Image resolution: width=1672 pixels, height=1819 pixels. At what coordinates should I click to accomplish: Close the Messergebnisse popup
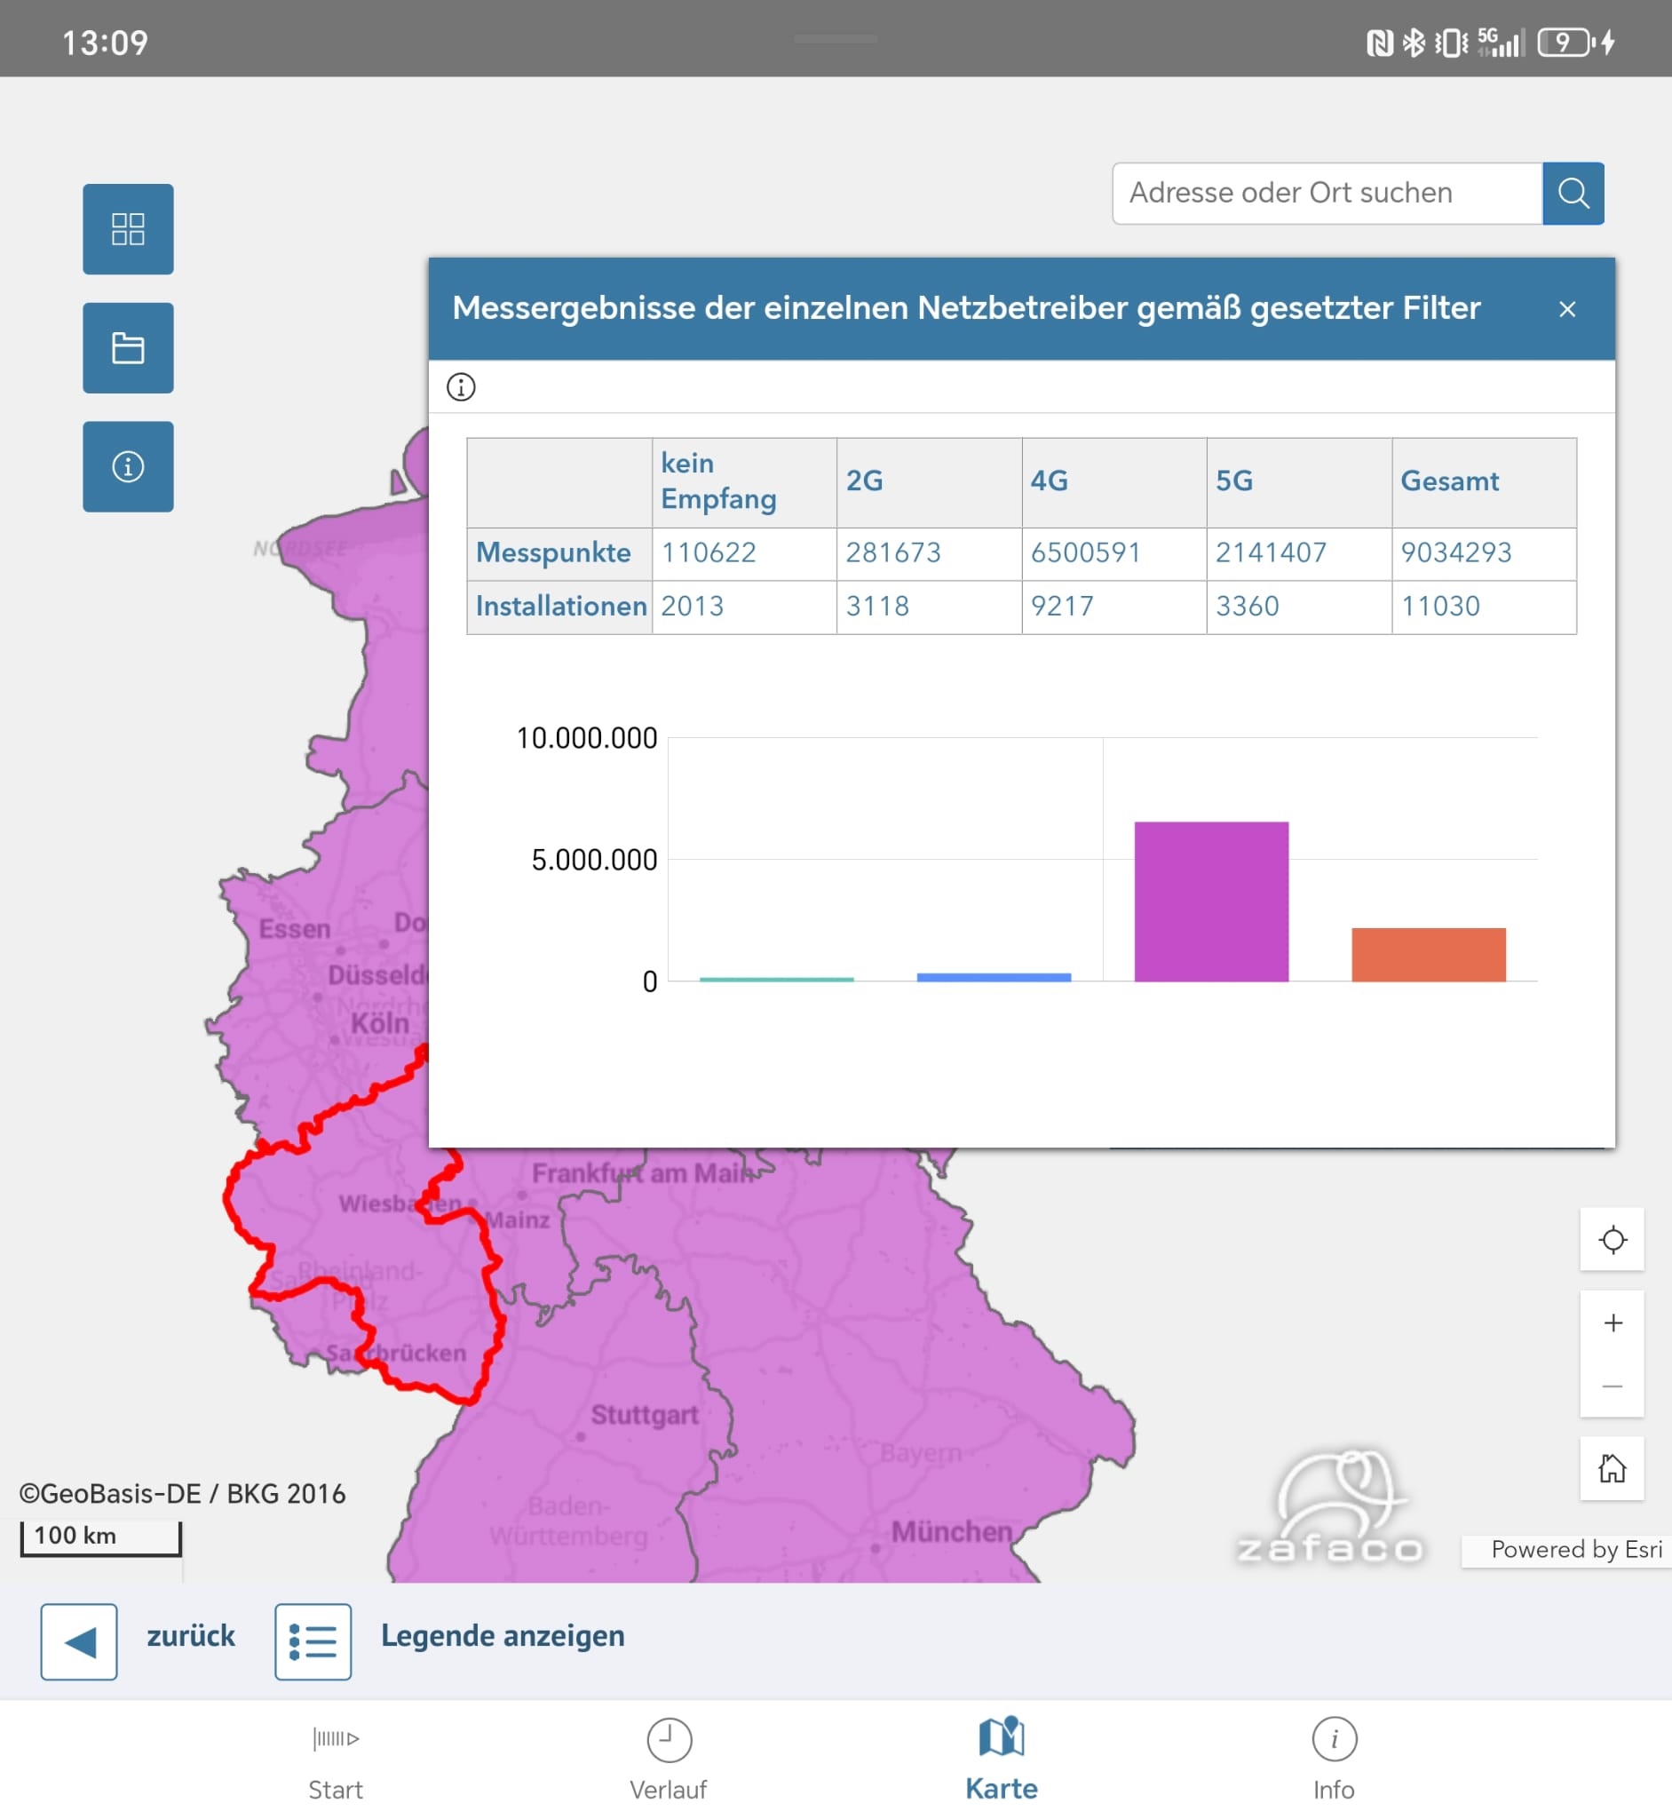[1567, 309]
